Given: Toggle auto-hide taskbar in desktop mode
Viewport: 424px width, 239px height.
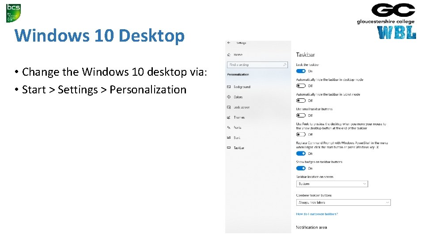Looking at the screenshot, I should pyautogui.click(x=301, y=86).
